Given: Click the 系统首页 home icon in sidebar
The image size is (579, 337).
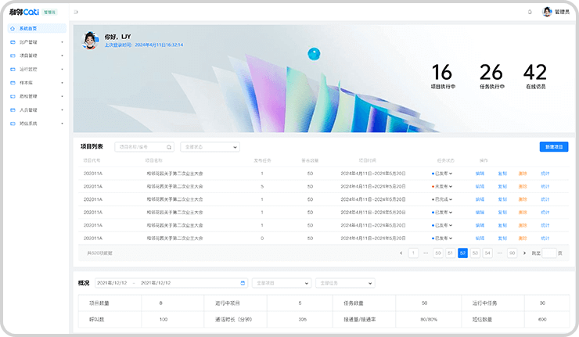Looking at the screenshot, I should 13,28.
